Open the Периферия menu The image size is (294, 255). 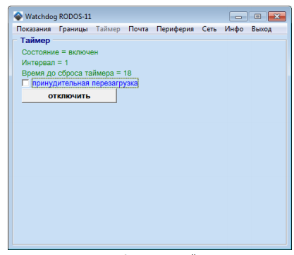point(175,29)
